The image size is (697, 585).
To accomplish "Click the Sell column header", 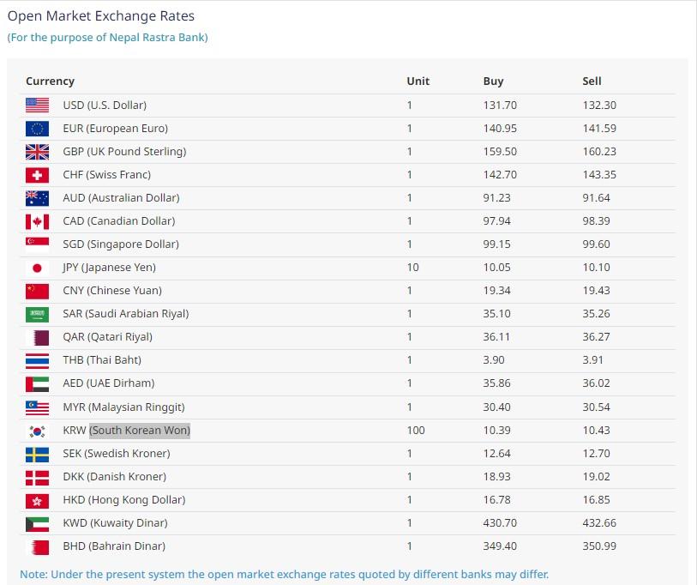I will [592, 81].
